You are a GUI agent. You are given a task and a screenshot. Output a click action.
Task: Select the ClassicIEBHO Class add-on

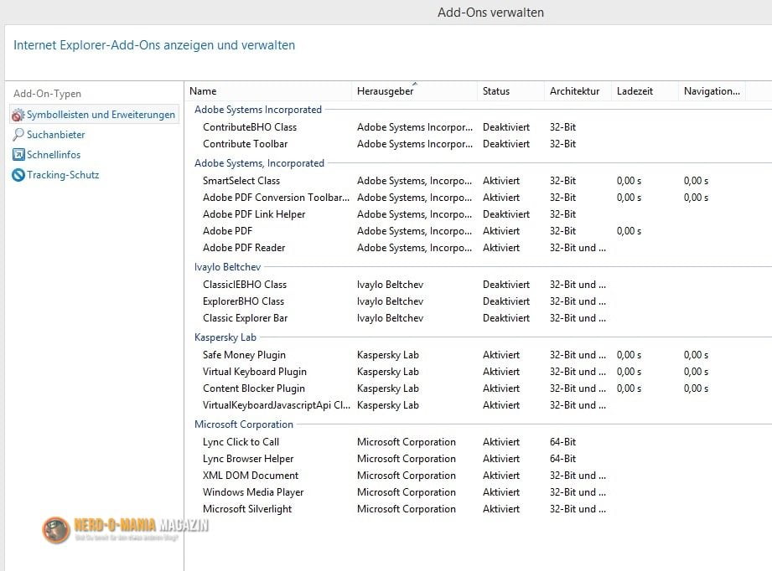tap(245, 285)
